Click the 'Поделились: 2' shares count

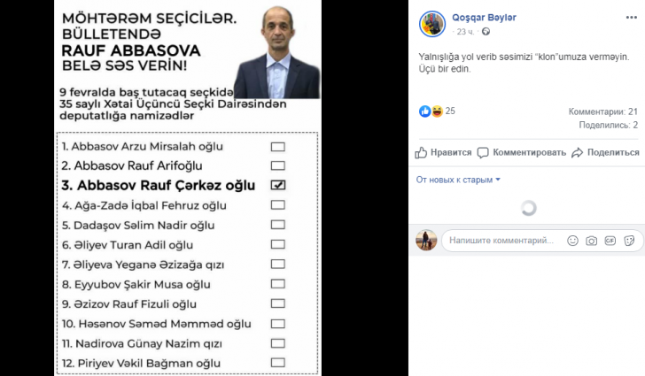pos(609,125)
